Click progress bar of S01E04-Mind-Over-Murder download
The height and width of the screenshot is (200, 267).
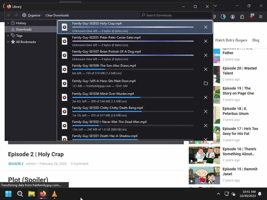(x=133, y=97)
